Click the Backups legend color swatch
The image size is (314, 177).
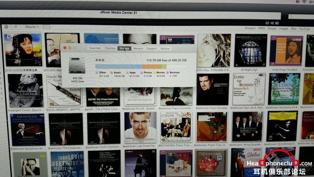[168, 73]
